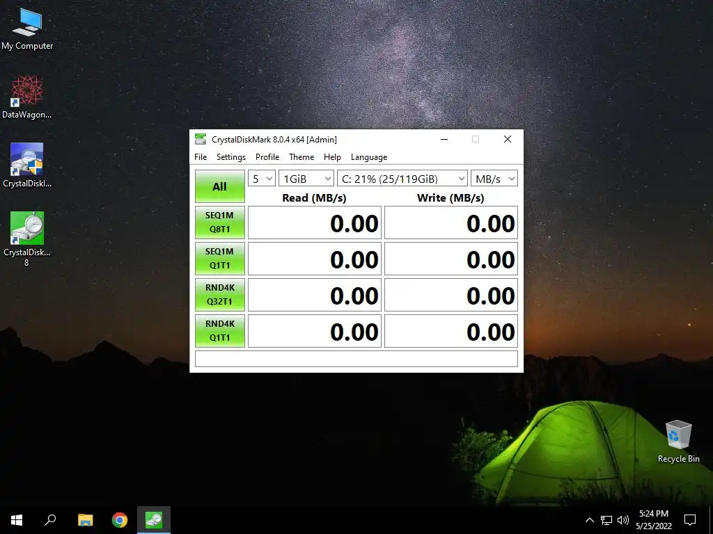The image size is (713, 534).
Task: Click the Write (MB/s) column header
Action: (450, 198)
